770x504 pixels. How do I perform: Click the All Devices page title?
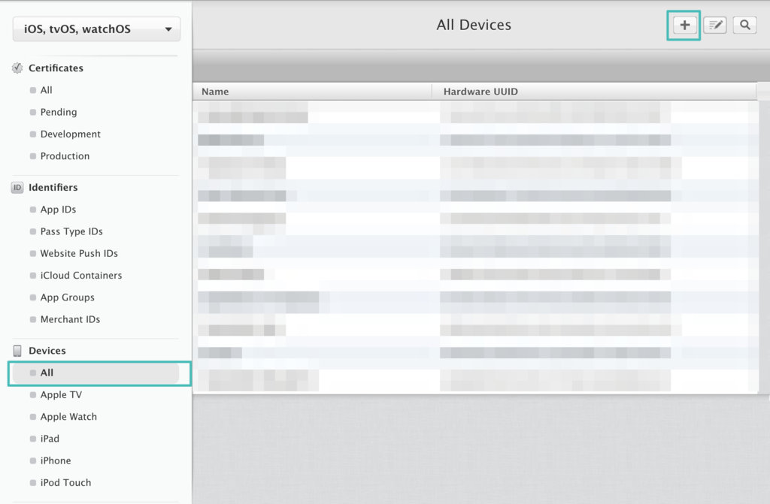click(474, 25)
